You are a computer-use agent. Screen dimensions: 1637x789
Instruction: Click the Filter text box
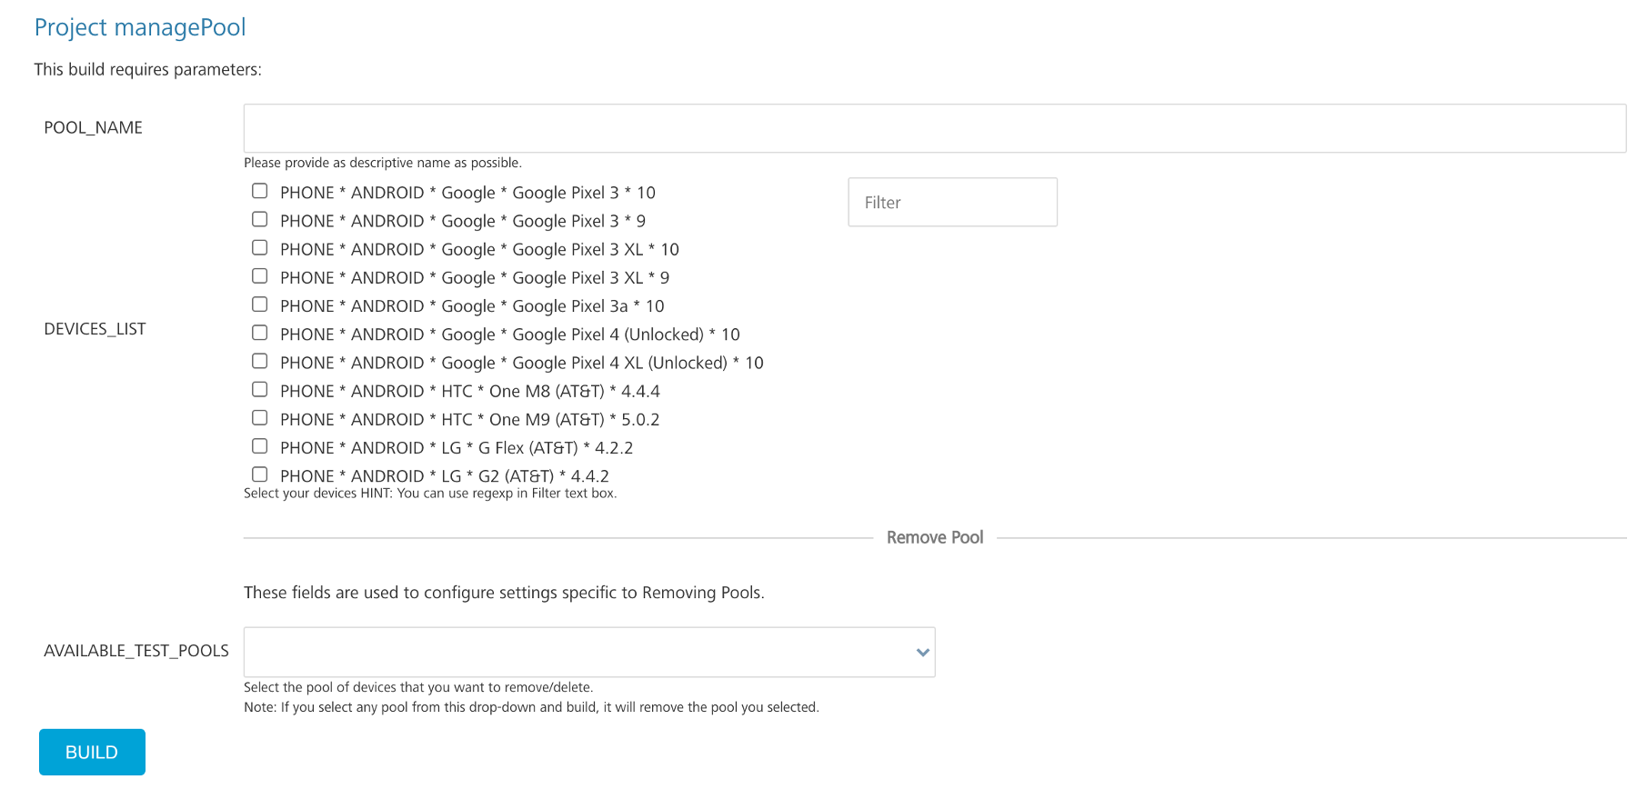(x=951, y=202)
